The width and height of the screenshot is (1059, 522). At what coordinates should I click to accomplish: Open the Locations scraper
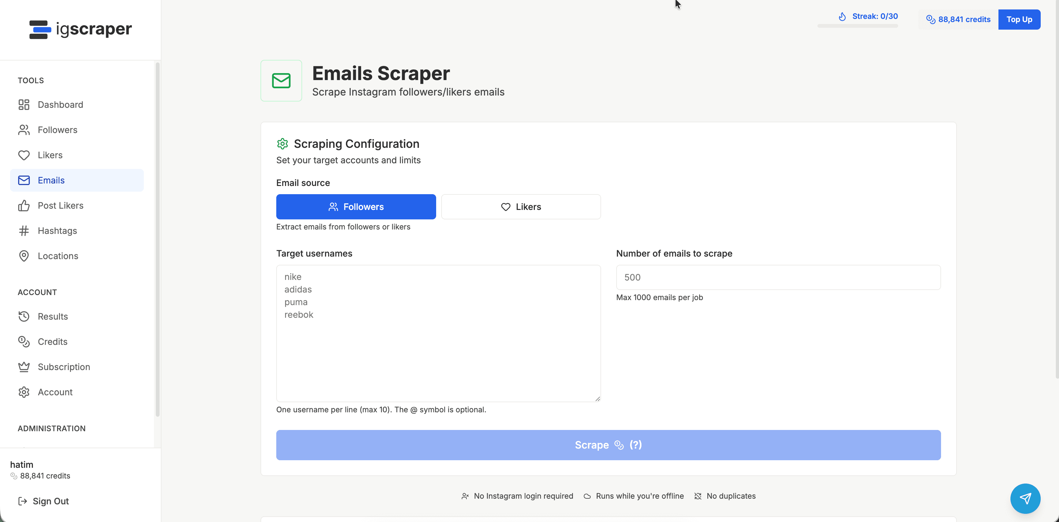[x=58, y=256]
